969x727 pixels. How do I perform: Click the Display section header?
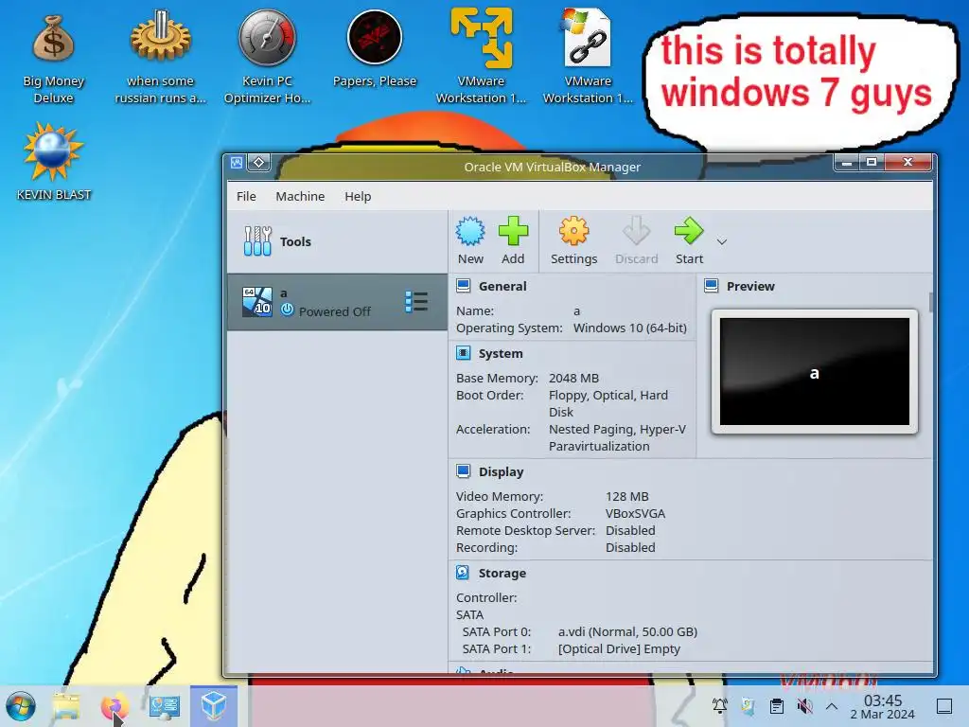(501, 471)
